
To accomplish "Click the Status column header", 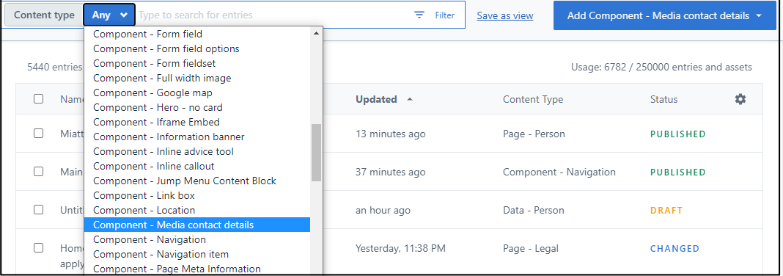I will point(663,99).
